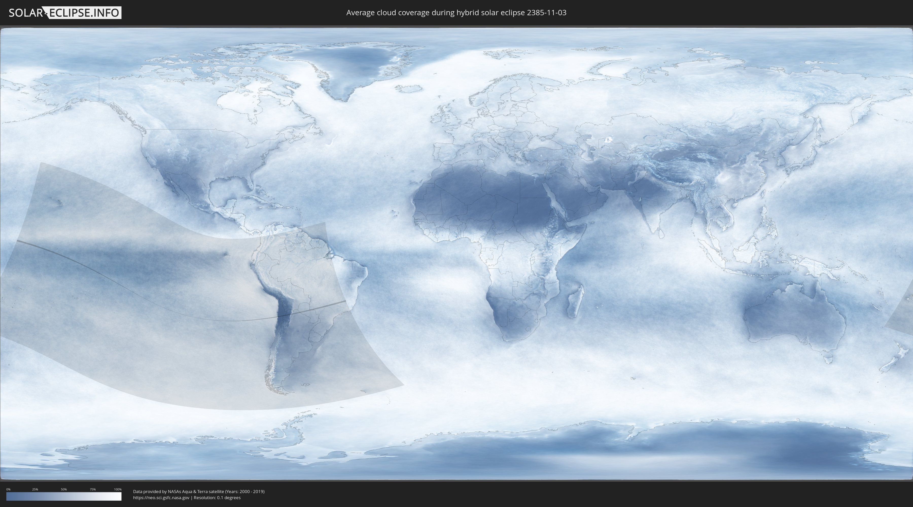Click the 50% legend label
The height and width of the screenshot is (507, 913).
pyautogui.click(x=64, y=489)
